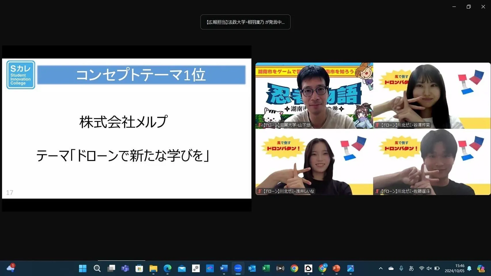Expand hidden system tray icons chevron
The width and height of the screenshot is (491, 276).
[381, 268]
